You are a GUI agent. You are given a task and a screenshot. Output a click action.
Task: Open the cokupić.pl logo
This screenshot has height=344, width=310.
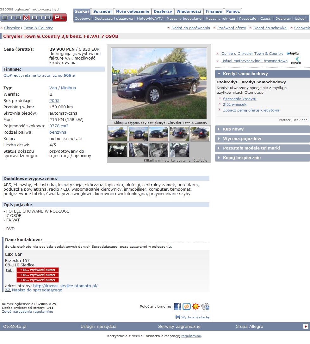pyautogui.click(x=293, y=53)
